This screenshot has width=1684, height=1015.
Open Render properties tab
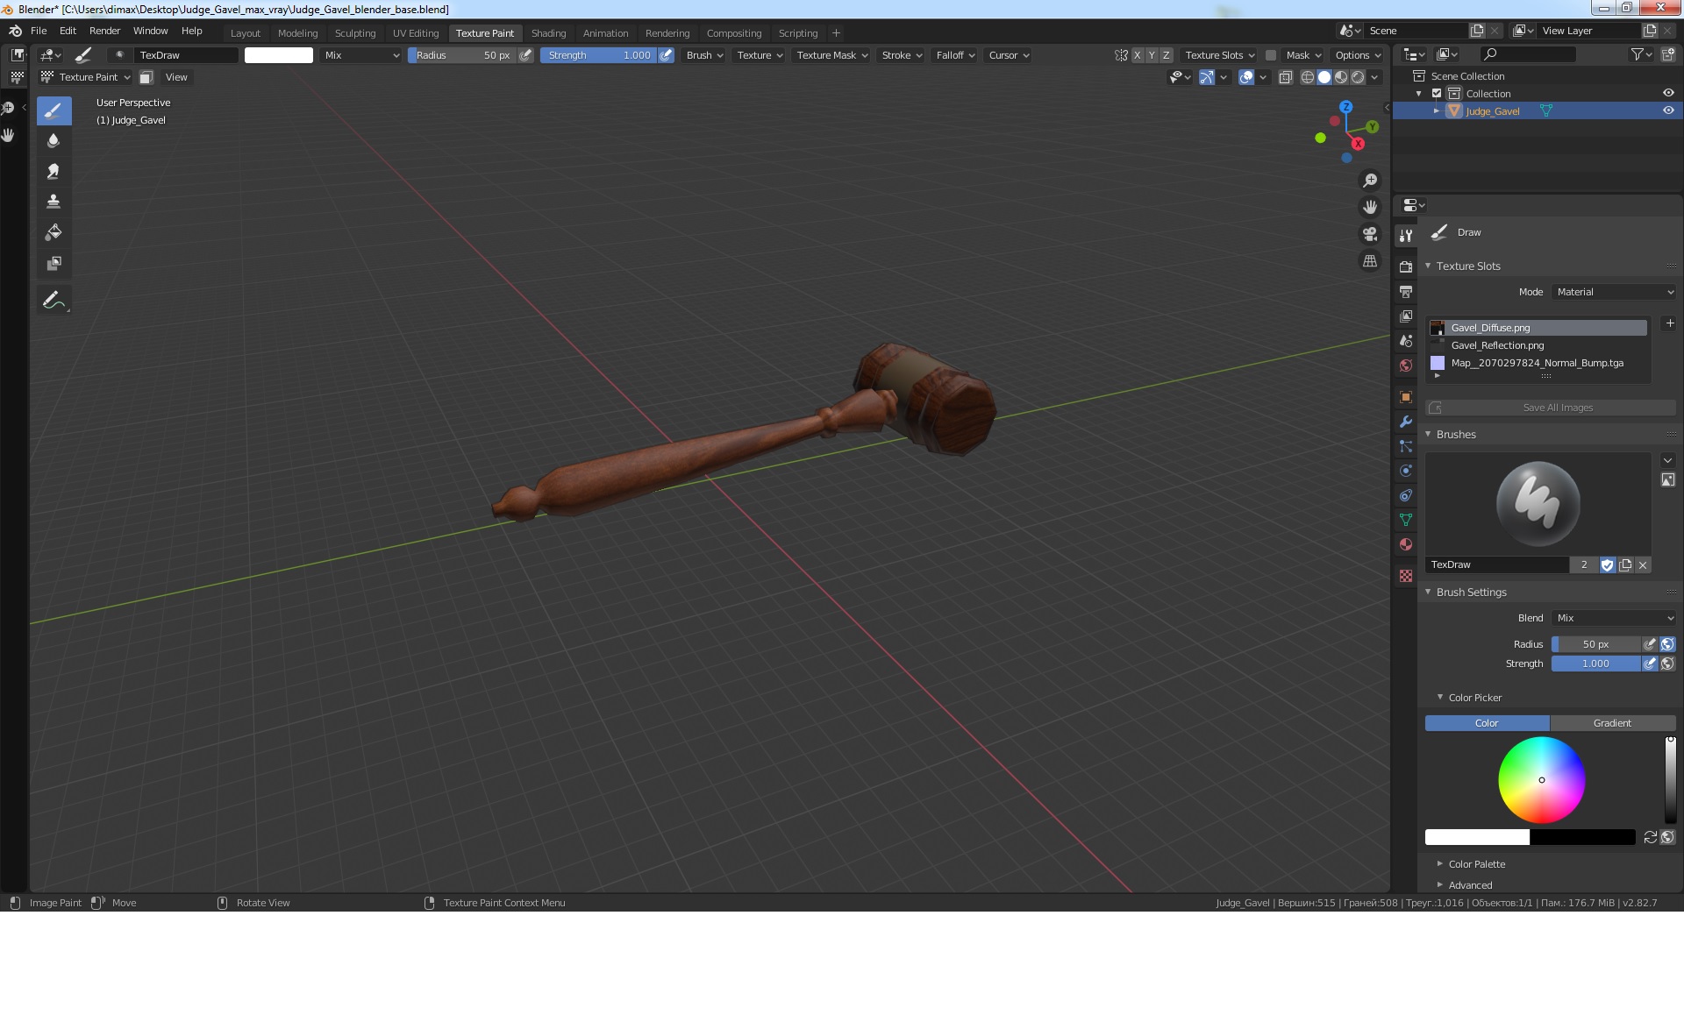pyautogui.click(x=1406, y=266)
